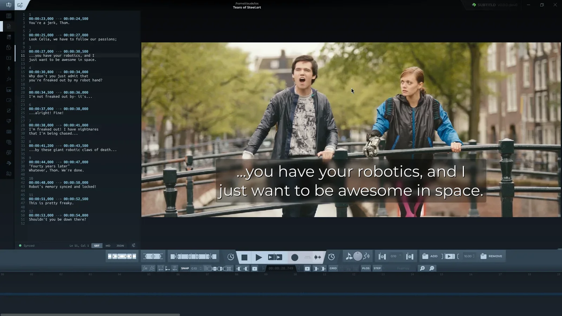This screenshot has height=316, width=562.
Task: Click the timestamp 00:00:34,500 in editor
Action: coord(41,92)
